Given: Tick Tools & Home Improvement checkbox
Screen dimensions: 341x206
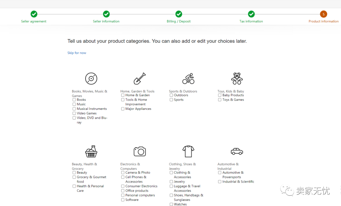Looking at the screenshot, I should pyautogui.click(x=123, y=100).
